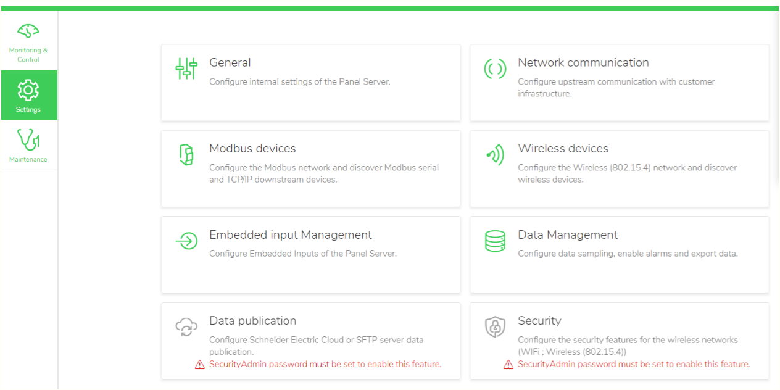Click the Settings gear icon in sidebar
Image resolution: width=780 pixels, height=390 pixels.
(28, 90)
